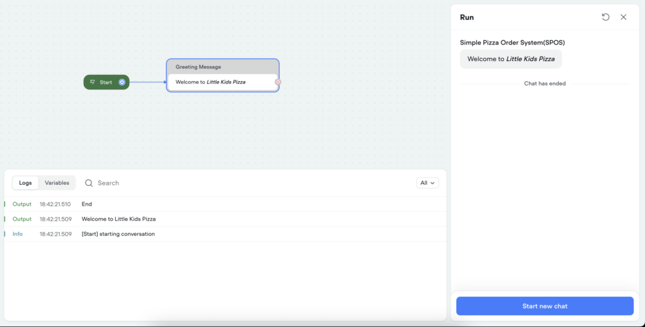The width and height of the screenshot is (645, 327).
Task: Click the Info label in the log
Action: [17, 234]
